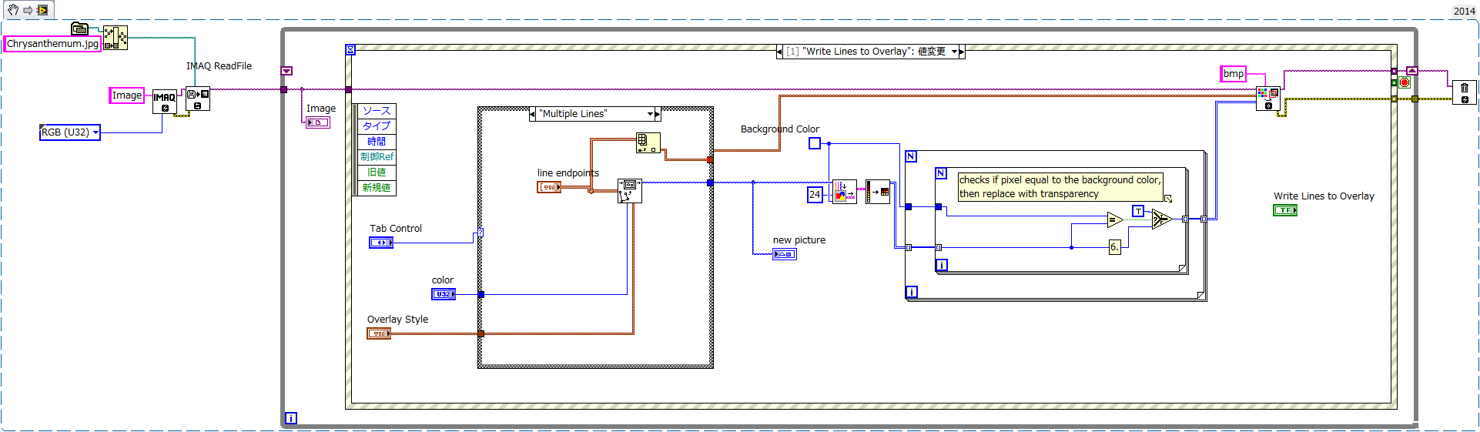
Task: Click the 2014 version label
Action: click(1464, 11)
